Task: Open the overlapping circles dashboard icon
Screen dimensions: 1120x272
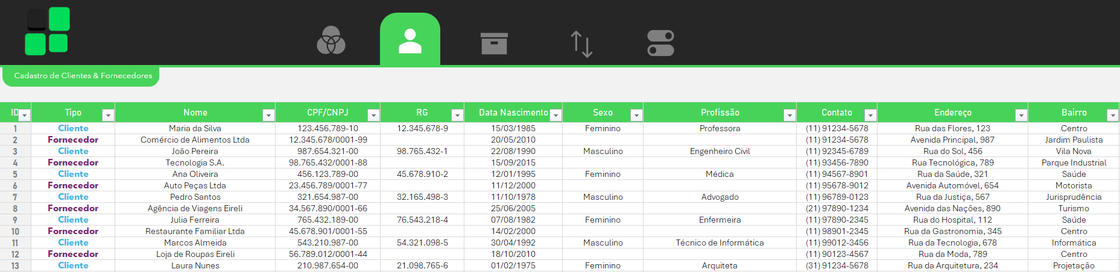Action: (x=331, y=41)
